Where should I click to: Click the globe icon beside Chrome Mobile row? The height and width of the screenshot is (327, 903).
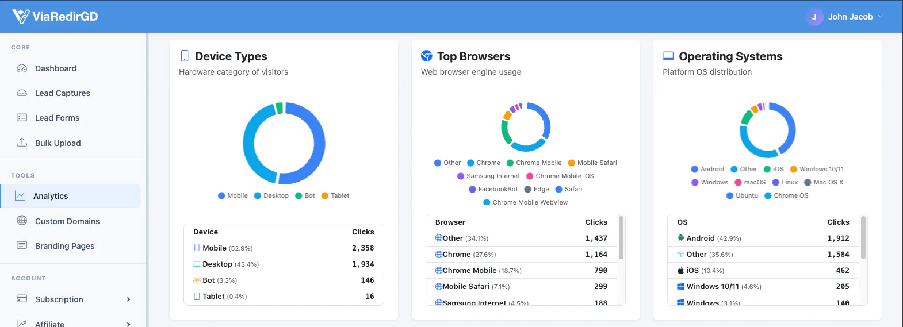[439, 270]
